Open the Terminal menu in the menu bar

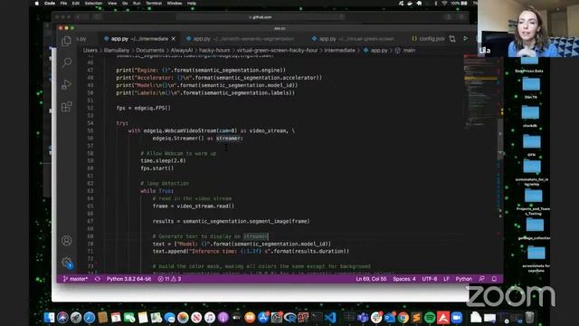pyautogui.click(x=154, y=4)
